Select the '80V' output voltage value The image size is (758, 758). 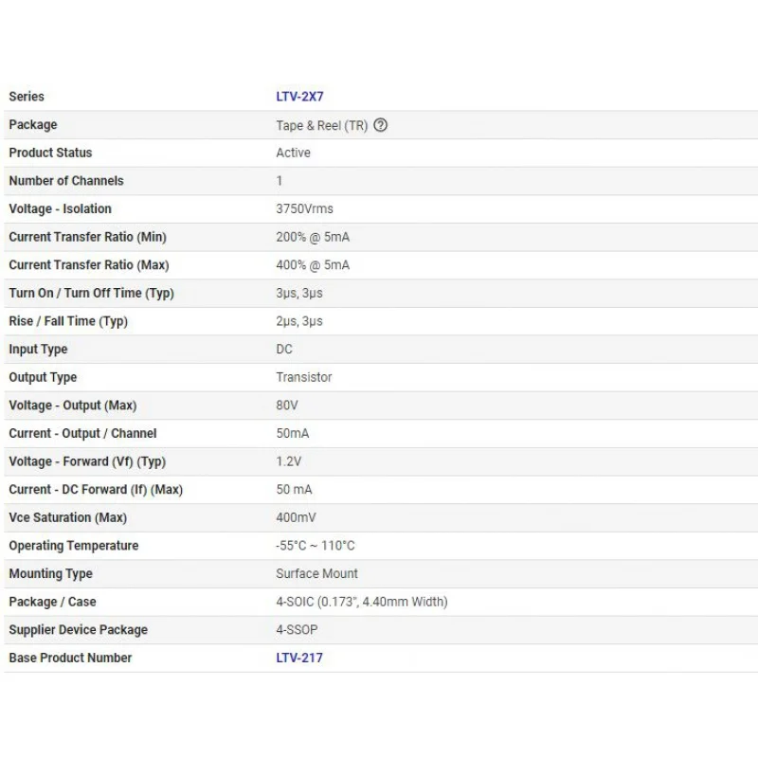pyautogui.click(x=287, y=406)
